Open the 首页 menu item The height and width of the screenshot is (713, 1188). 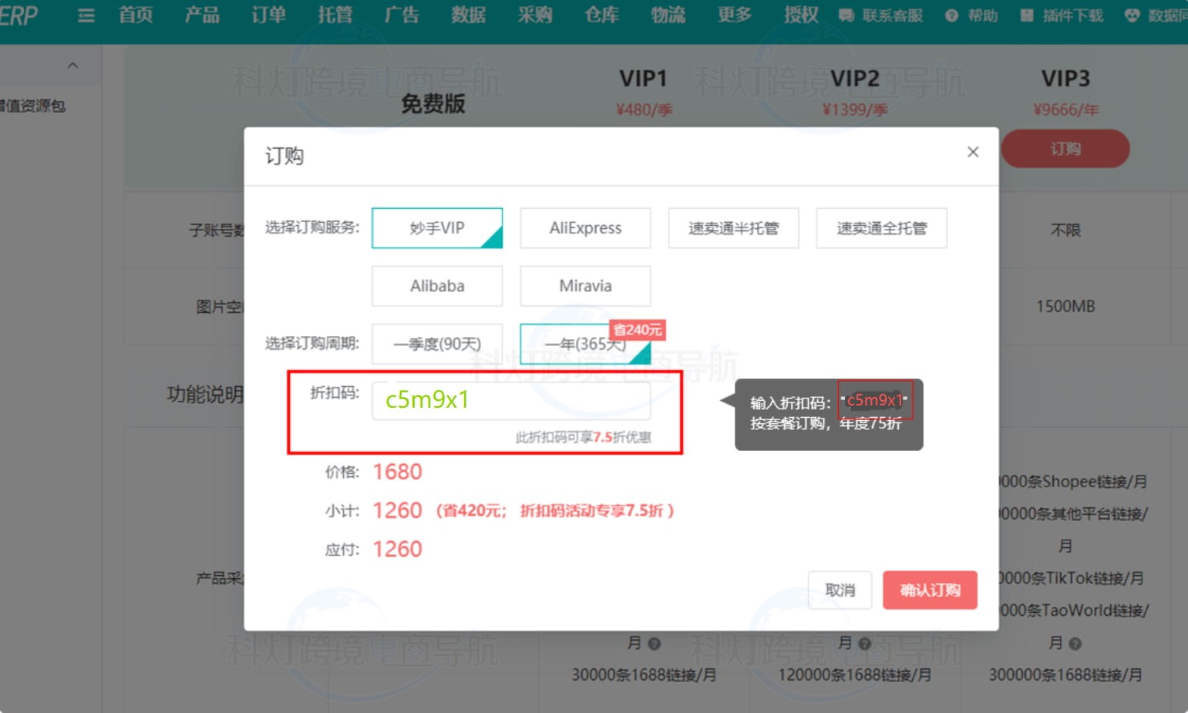[x=136, y=15]
